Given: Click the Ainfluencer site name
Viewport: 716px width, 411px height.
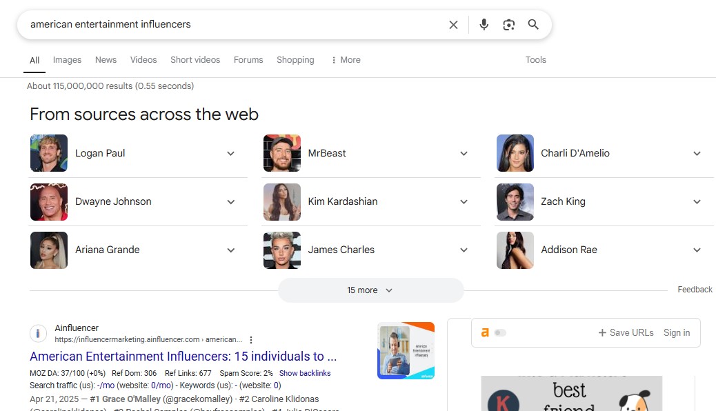Looking at the screenshot, I should coord(77,328).
